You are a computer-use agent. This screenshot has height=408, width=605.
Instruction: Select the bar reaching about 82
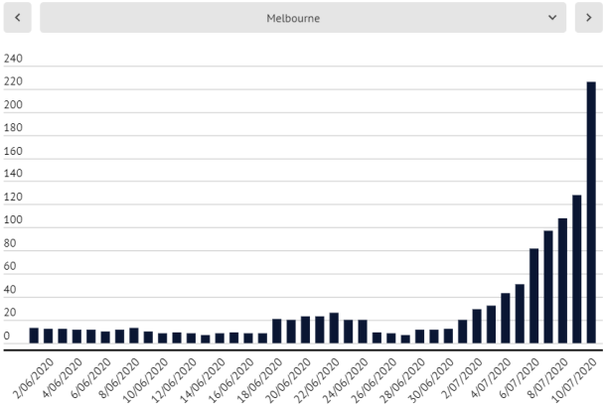tap(534, 296)
